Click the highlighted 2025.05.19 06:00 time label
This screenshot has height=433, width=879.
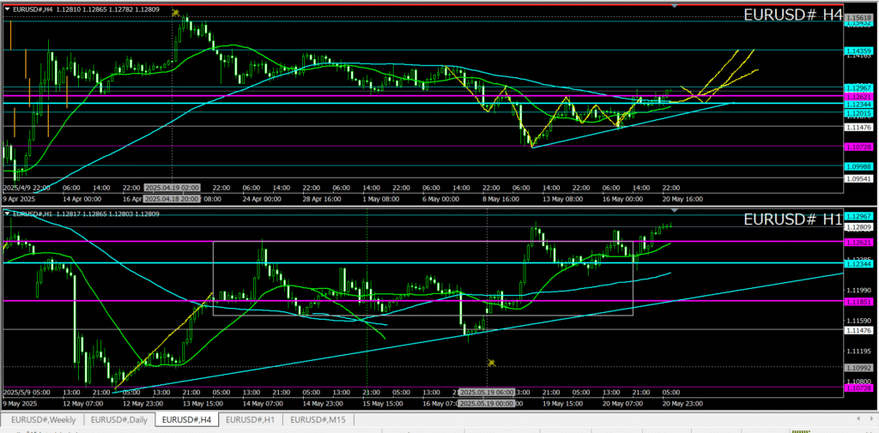tap(487, 392)
